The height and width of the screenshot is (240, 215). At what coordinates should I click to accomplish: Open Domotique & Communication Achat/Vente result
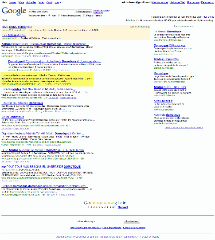pyautogui.click(x=55, y=61)
